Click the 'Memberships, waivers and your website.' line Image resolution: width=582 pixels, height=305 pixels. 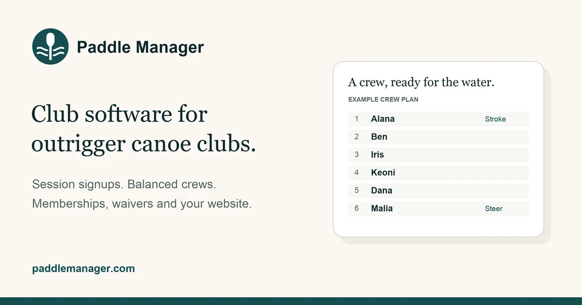(142, 204)
